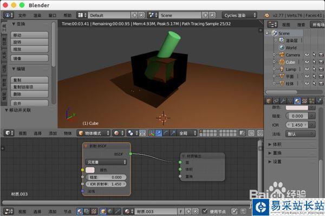Toggle the 使用节点 checkbox
Screen dimensions: 325x216
pyautogui.click(x=205, y=211)
